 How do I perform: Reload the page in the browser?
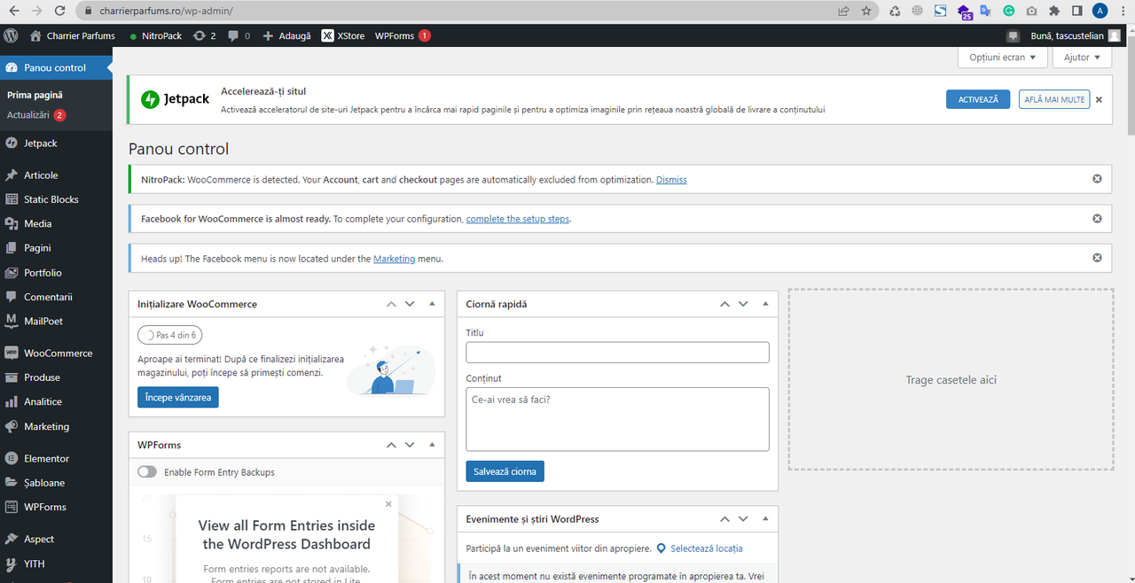point(59,11)
